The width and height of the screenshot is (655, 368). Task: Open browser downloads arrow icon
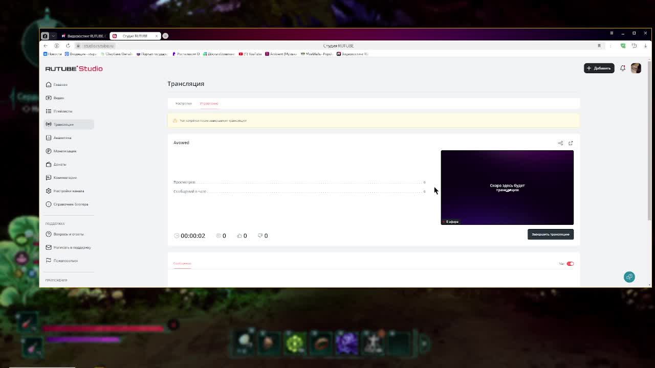(645, 45)
